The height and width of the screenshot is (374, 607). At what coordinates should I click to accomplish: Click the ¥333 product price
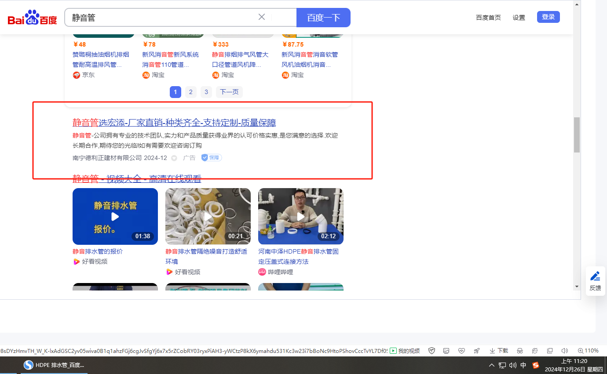tap(220, 44)
